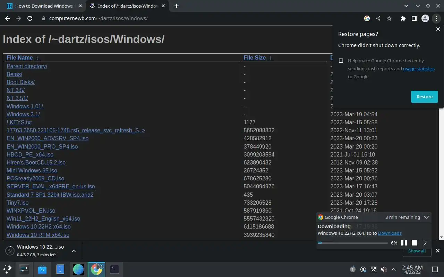
Task: Open the Parent directory link
Action: click(27, 66)
